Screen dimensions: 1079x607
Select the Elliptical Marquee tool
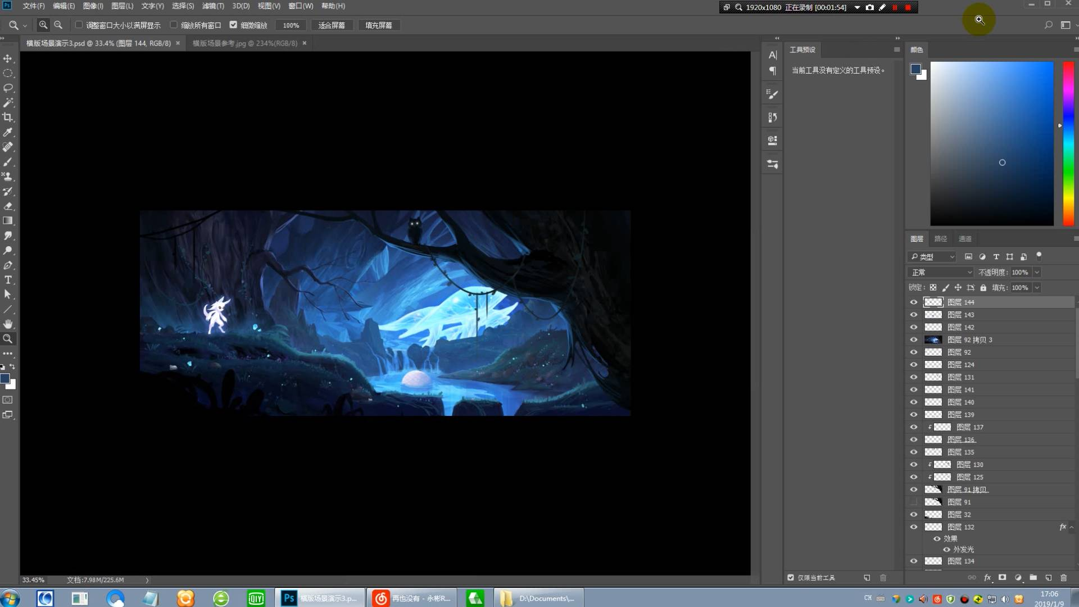tap(8, 73)
